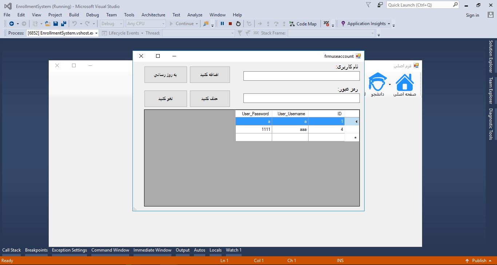Click the Navigate Backward arrow icon
This screenshot has width=497, height=265.
pos(11,24)
